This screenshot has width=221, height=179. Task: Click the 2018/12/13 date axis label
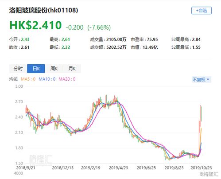(x=63, y=168)
